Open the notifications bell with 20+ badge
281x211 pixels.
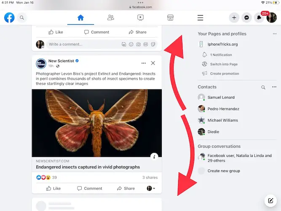coord(259,18)
